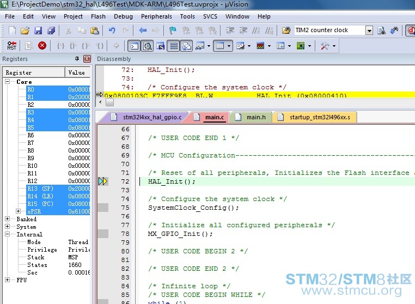The width and height of the screenshot is (415, 304).
Task: Expand the Banked register group
Action: [8, 218]
